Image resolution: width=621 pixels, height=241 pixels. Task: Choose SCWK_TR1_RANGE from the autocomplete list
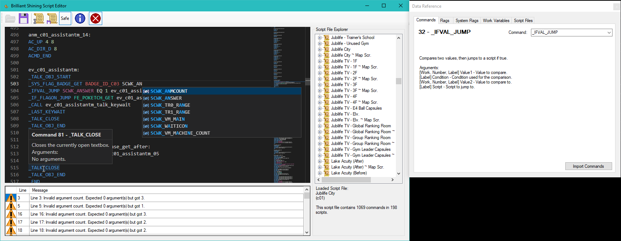point(222,112)
